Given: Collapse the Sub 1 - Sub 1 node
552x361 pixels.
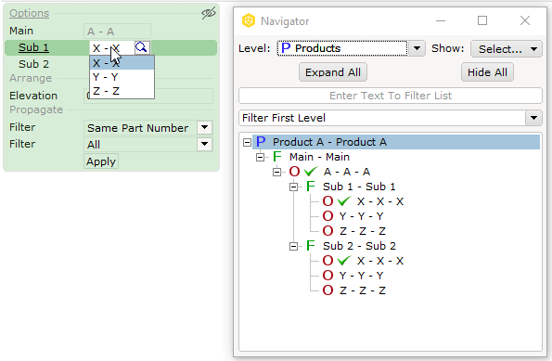Looking at the screenshot, I should point(293,187).
